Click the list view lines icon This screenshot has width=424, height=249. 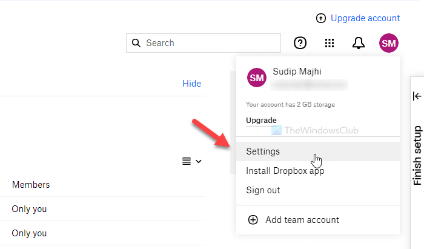point(187,161)
